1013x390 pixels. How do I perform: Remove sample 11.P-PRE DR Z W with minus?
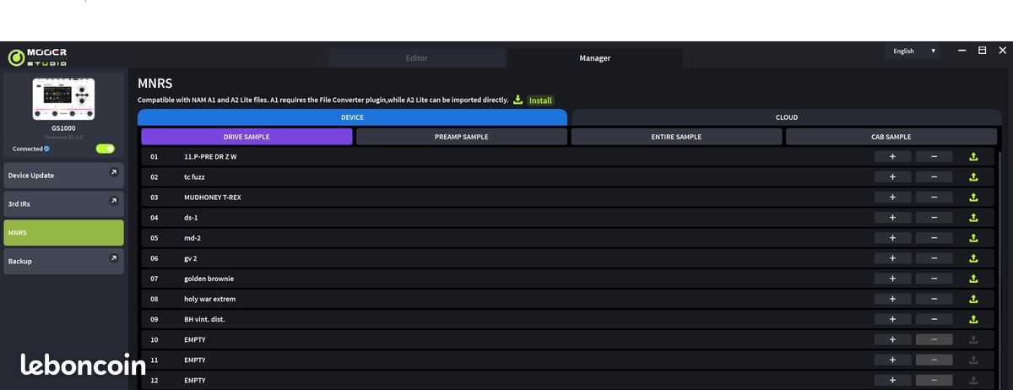pyautogui.click(x=934, y=156)
